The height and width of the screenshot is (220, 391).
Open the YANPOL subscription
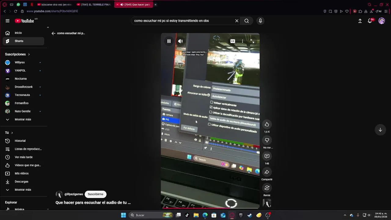tap(24, 71)
